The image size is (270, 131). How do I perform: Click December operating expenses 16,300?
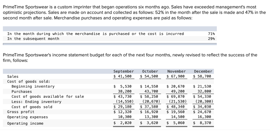tap(204, 117)
